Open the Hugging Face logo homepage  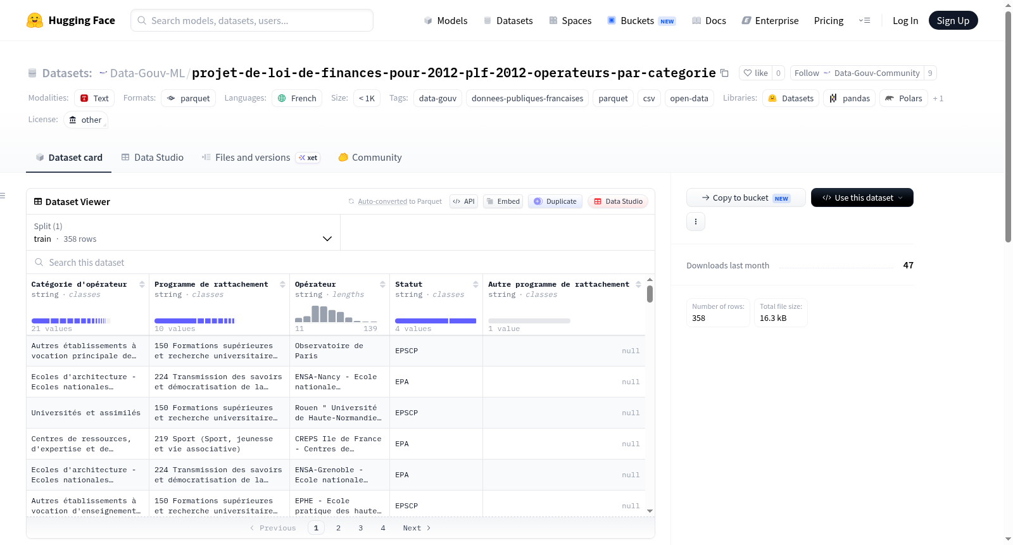coord(71,20)
